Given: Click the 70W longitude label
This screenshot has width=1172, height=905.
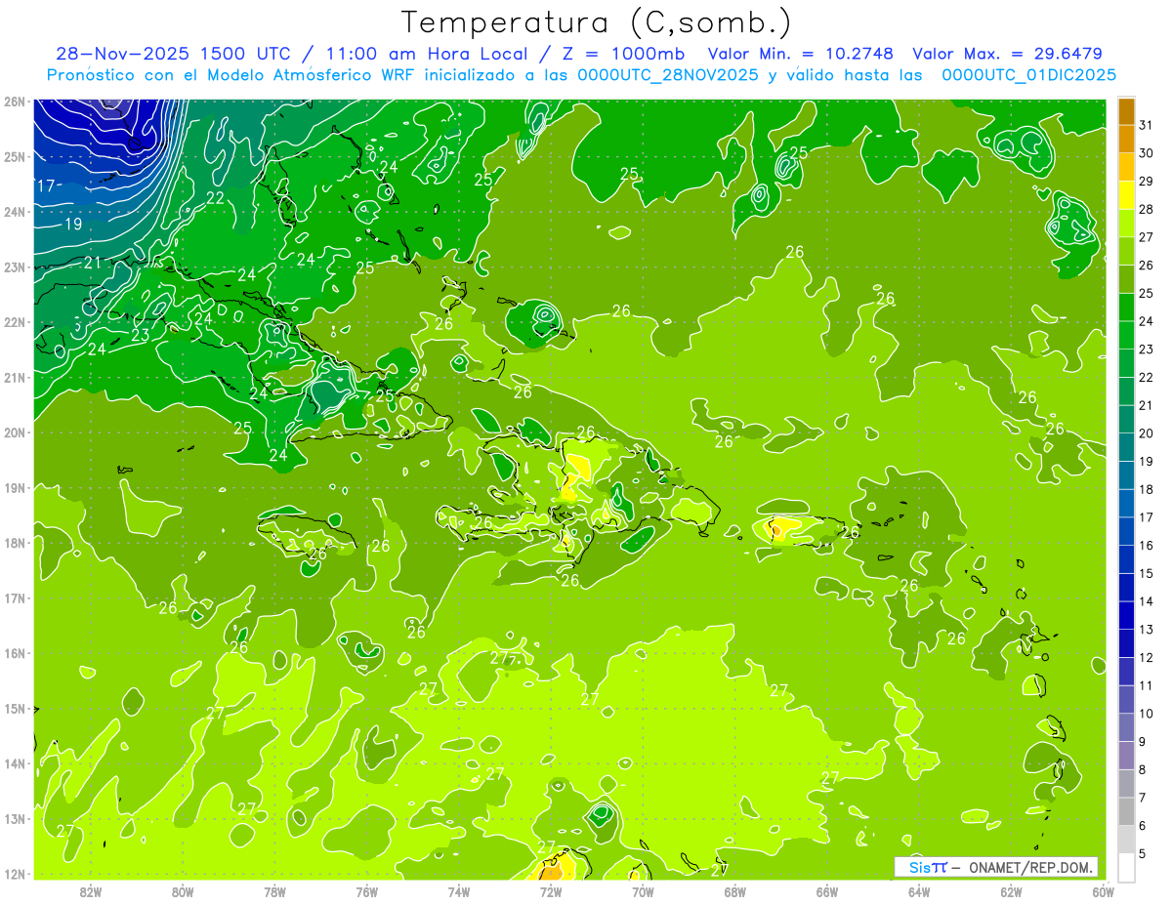Looking at the screenshot, I should pyautogui.click(x=643, y=891).
